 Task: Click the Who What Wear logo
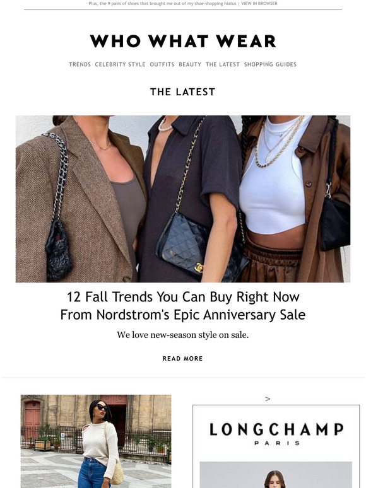click(183, 41)
